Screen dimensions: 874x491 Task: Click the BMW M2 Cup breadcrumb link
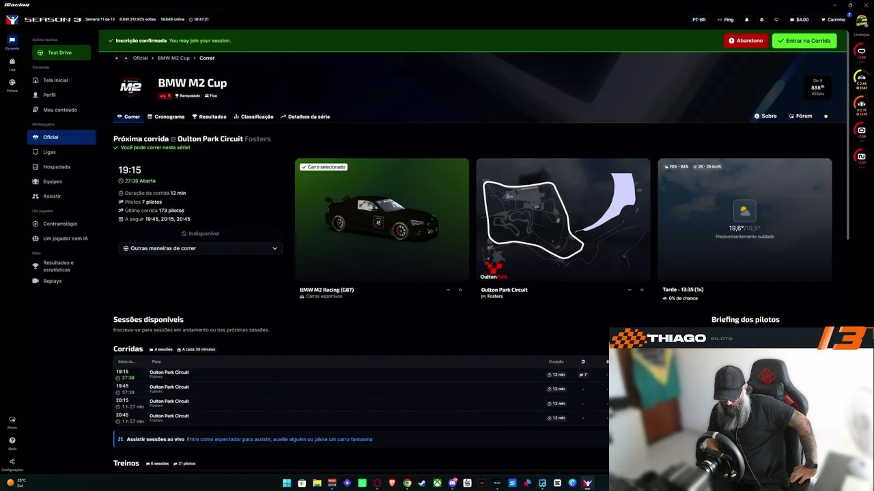pyautogui.click(x=173, y=58)
